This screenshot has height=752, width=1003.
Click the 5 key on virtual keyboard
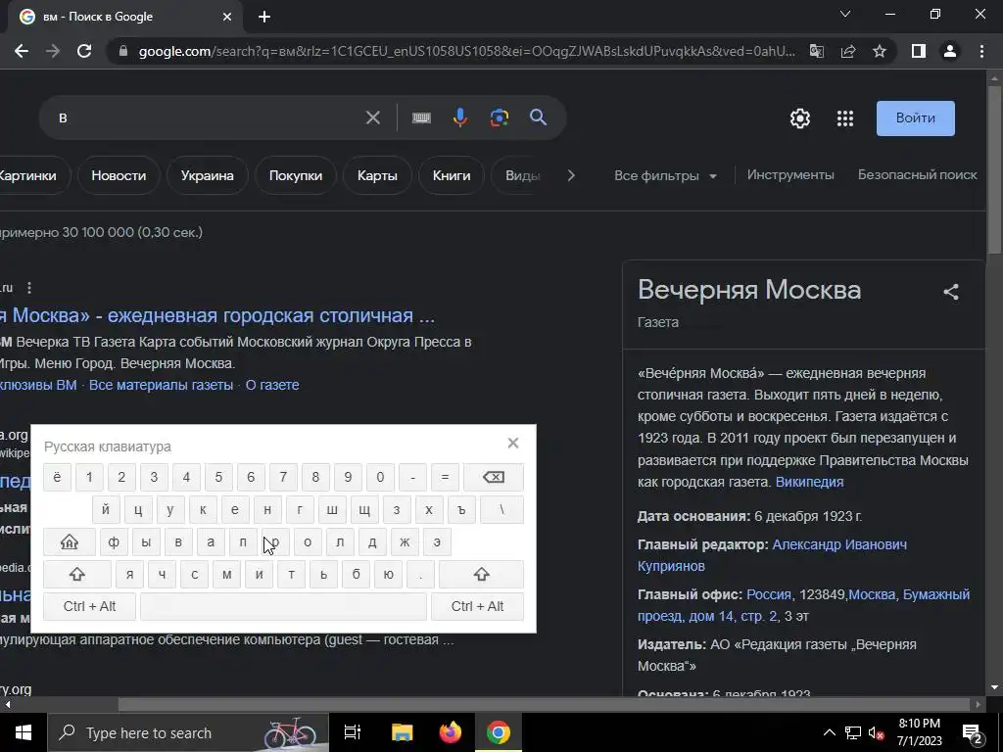[x=218, y=477]
